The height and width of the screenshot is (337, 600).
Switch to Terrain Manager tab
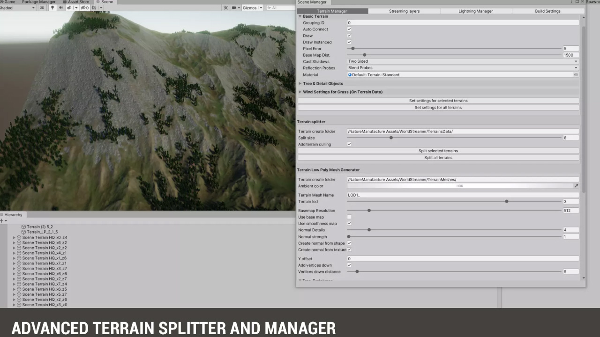[x=332, y=11]
